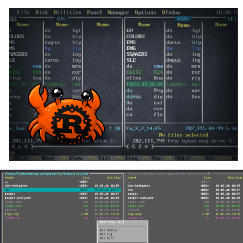Click Modified column header in right panel

click(235, 178)
